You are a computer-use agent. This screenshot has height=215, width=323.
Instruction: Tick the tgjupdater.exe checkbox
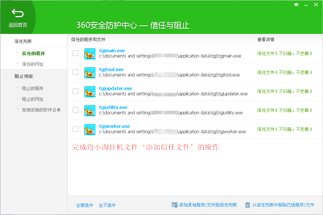click(x=76, y=91)
